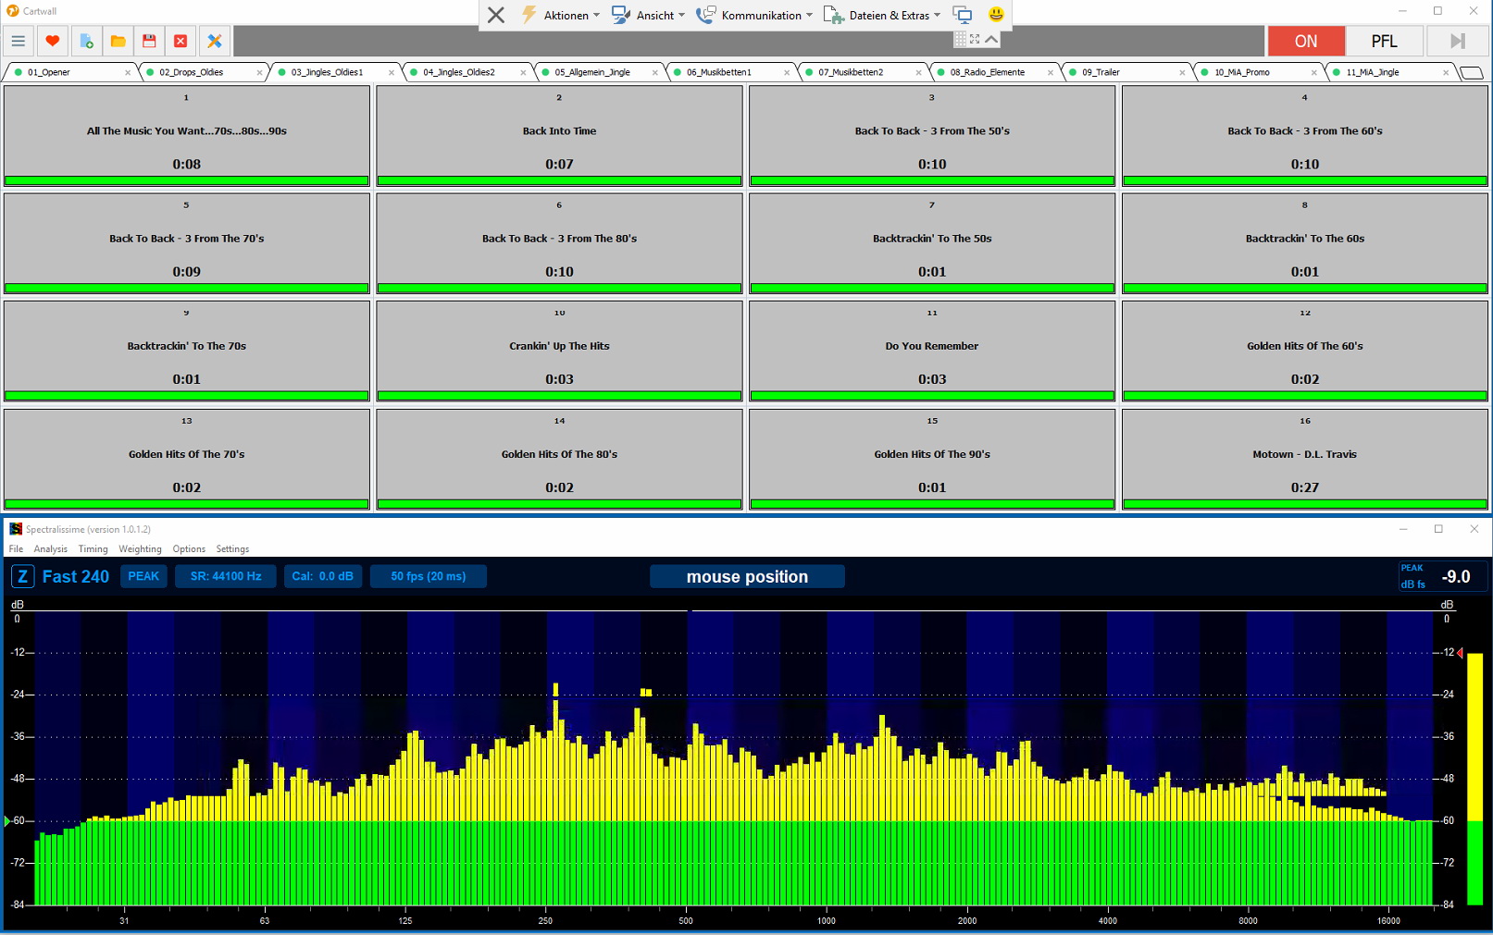Toggle the PFL pre-listen button
Image resolution: width=1493 pixels, height=935 pixels.
tap(1384, 41)
